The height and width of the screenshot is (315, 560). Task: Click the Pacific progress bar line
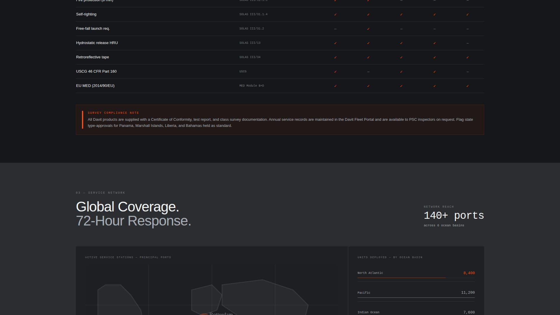(416, 297)
